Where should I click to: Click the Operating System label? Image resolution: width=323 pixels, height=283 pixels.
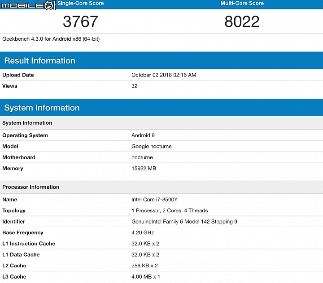[x=25, y=135]
